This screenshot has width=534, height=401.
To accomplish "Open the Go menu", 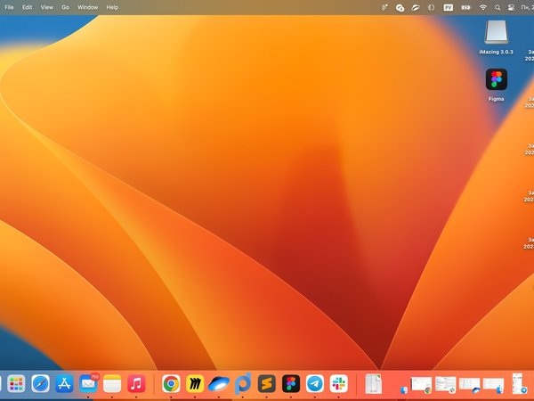I will [x=65, y=7].
